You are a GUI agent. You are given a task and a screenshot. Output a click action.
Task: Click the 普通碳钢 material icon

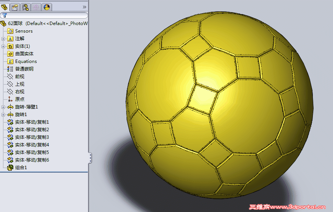coord(10,69)
